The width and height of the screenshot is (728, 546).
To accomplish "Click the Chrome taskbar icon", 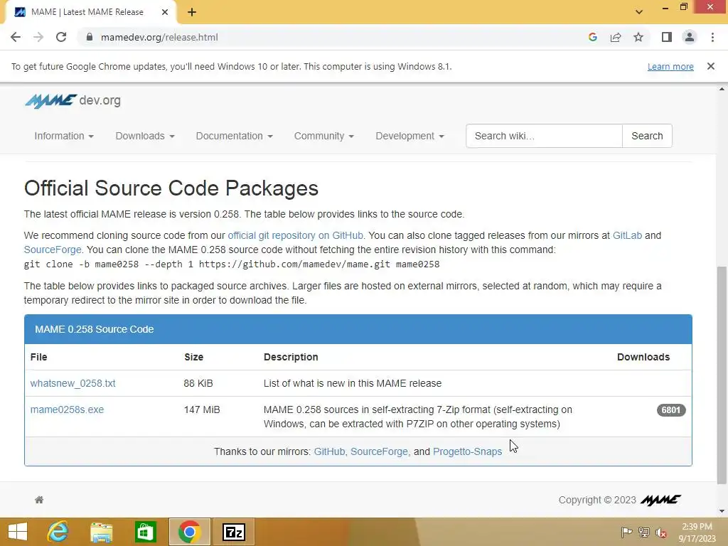I will point(189,532).
